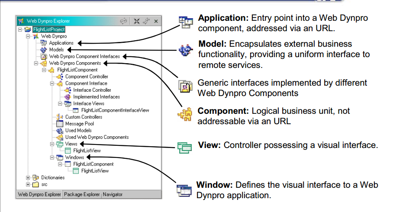This screenshot has width=393, height=212.
Task: Click the collapse-all toolbar icon in explorer
Action: [x=137, y=21]
